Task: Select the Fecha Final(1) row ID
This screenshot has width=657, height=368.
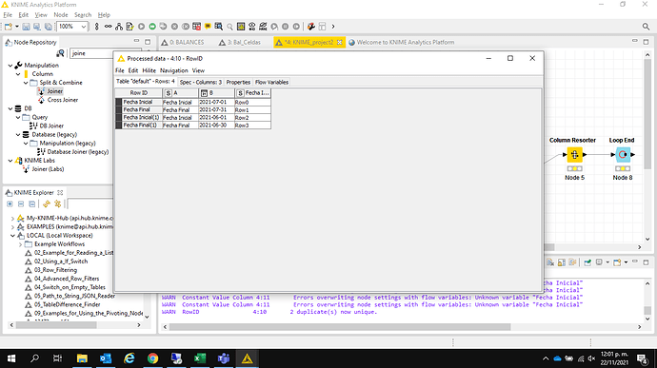Action: tap(140, 126)
